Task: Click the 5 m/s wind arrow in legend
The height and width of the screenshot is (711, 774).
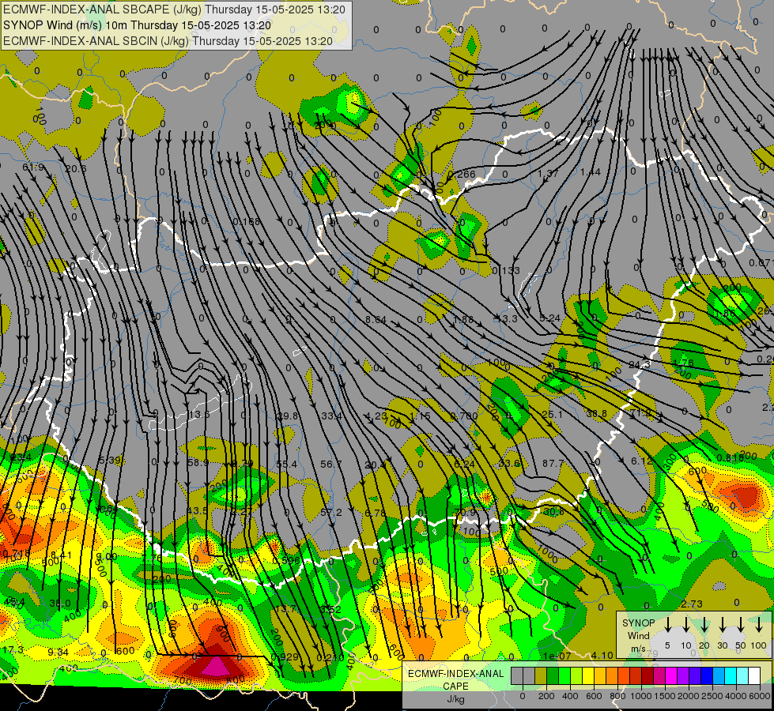Action: click(667, 626)
